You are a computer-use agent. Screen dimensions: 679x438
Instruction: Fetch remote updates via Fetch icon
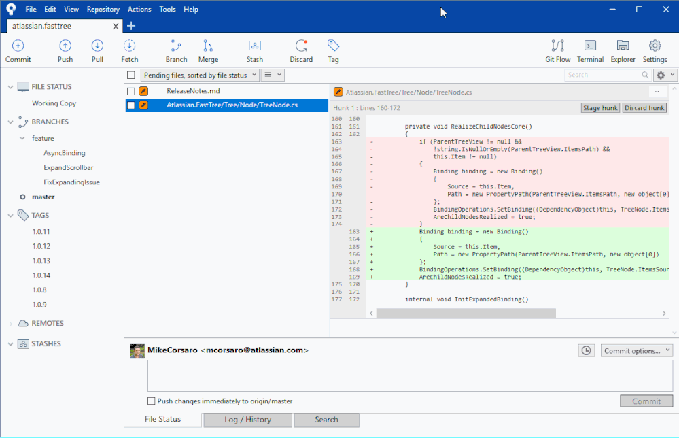coord(129,46)
